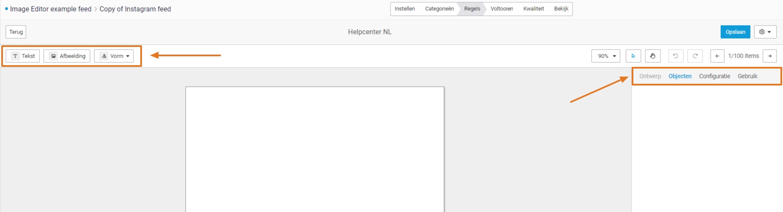This screenshot has width=783, height=212.
Task: Click the 1/100 items counter
Action: [x=743, y=56]
